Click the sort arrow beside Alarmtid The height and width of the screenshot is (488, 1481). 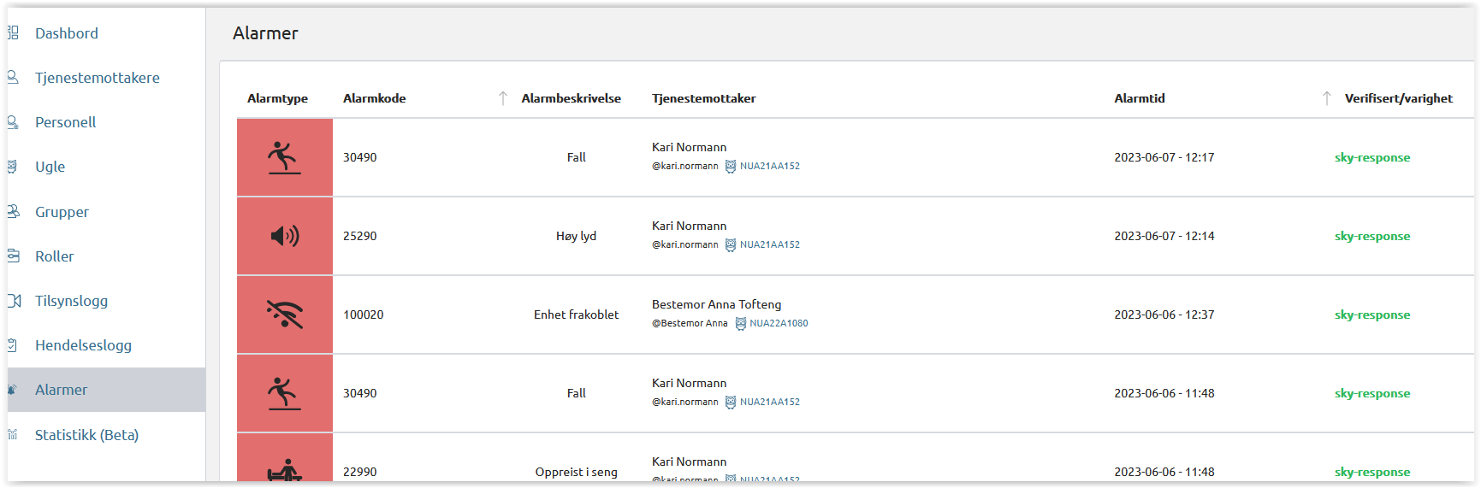pos(1326,98)
